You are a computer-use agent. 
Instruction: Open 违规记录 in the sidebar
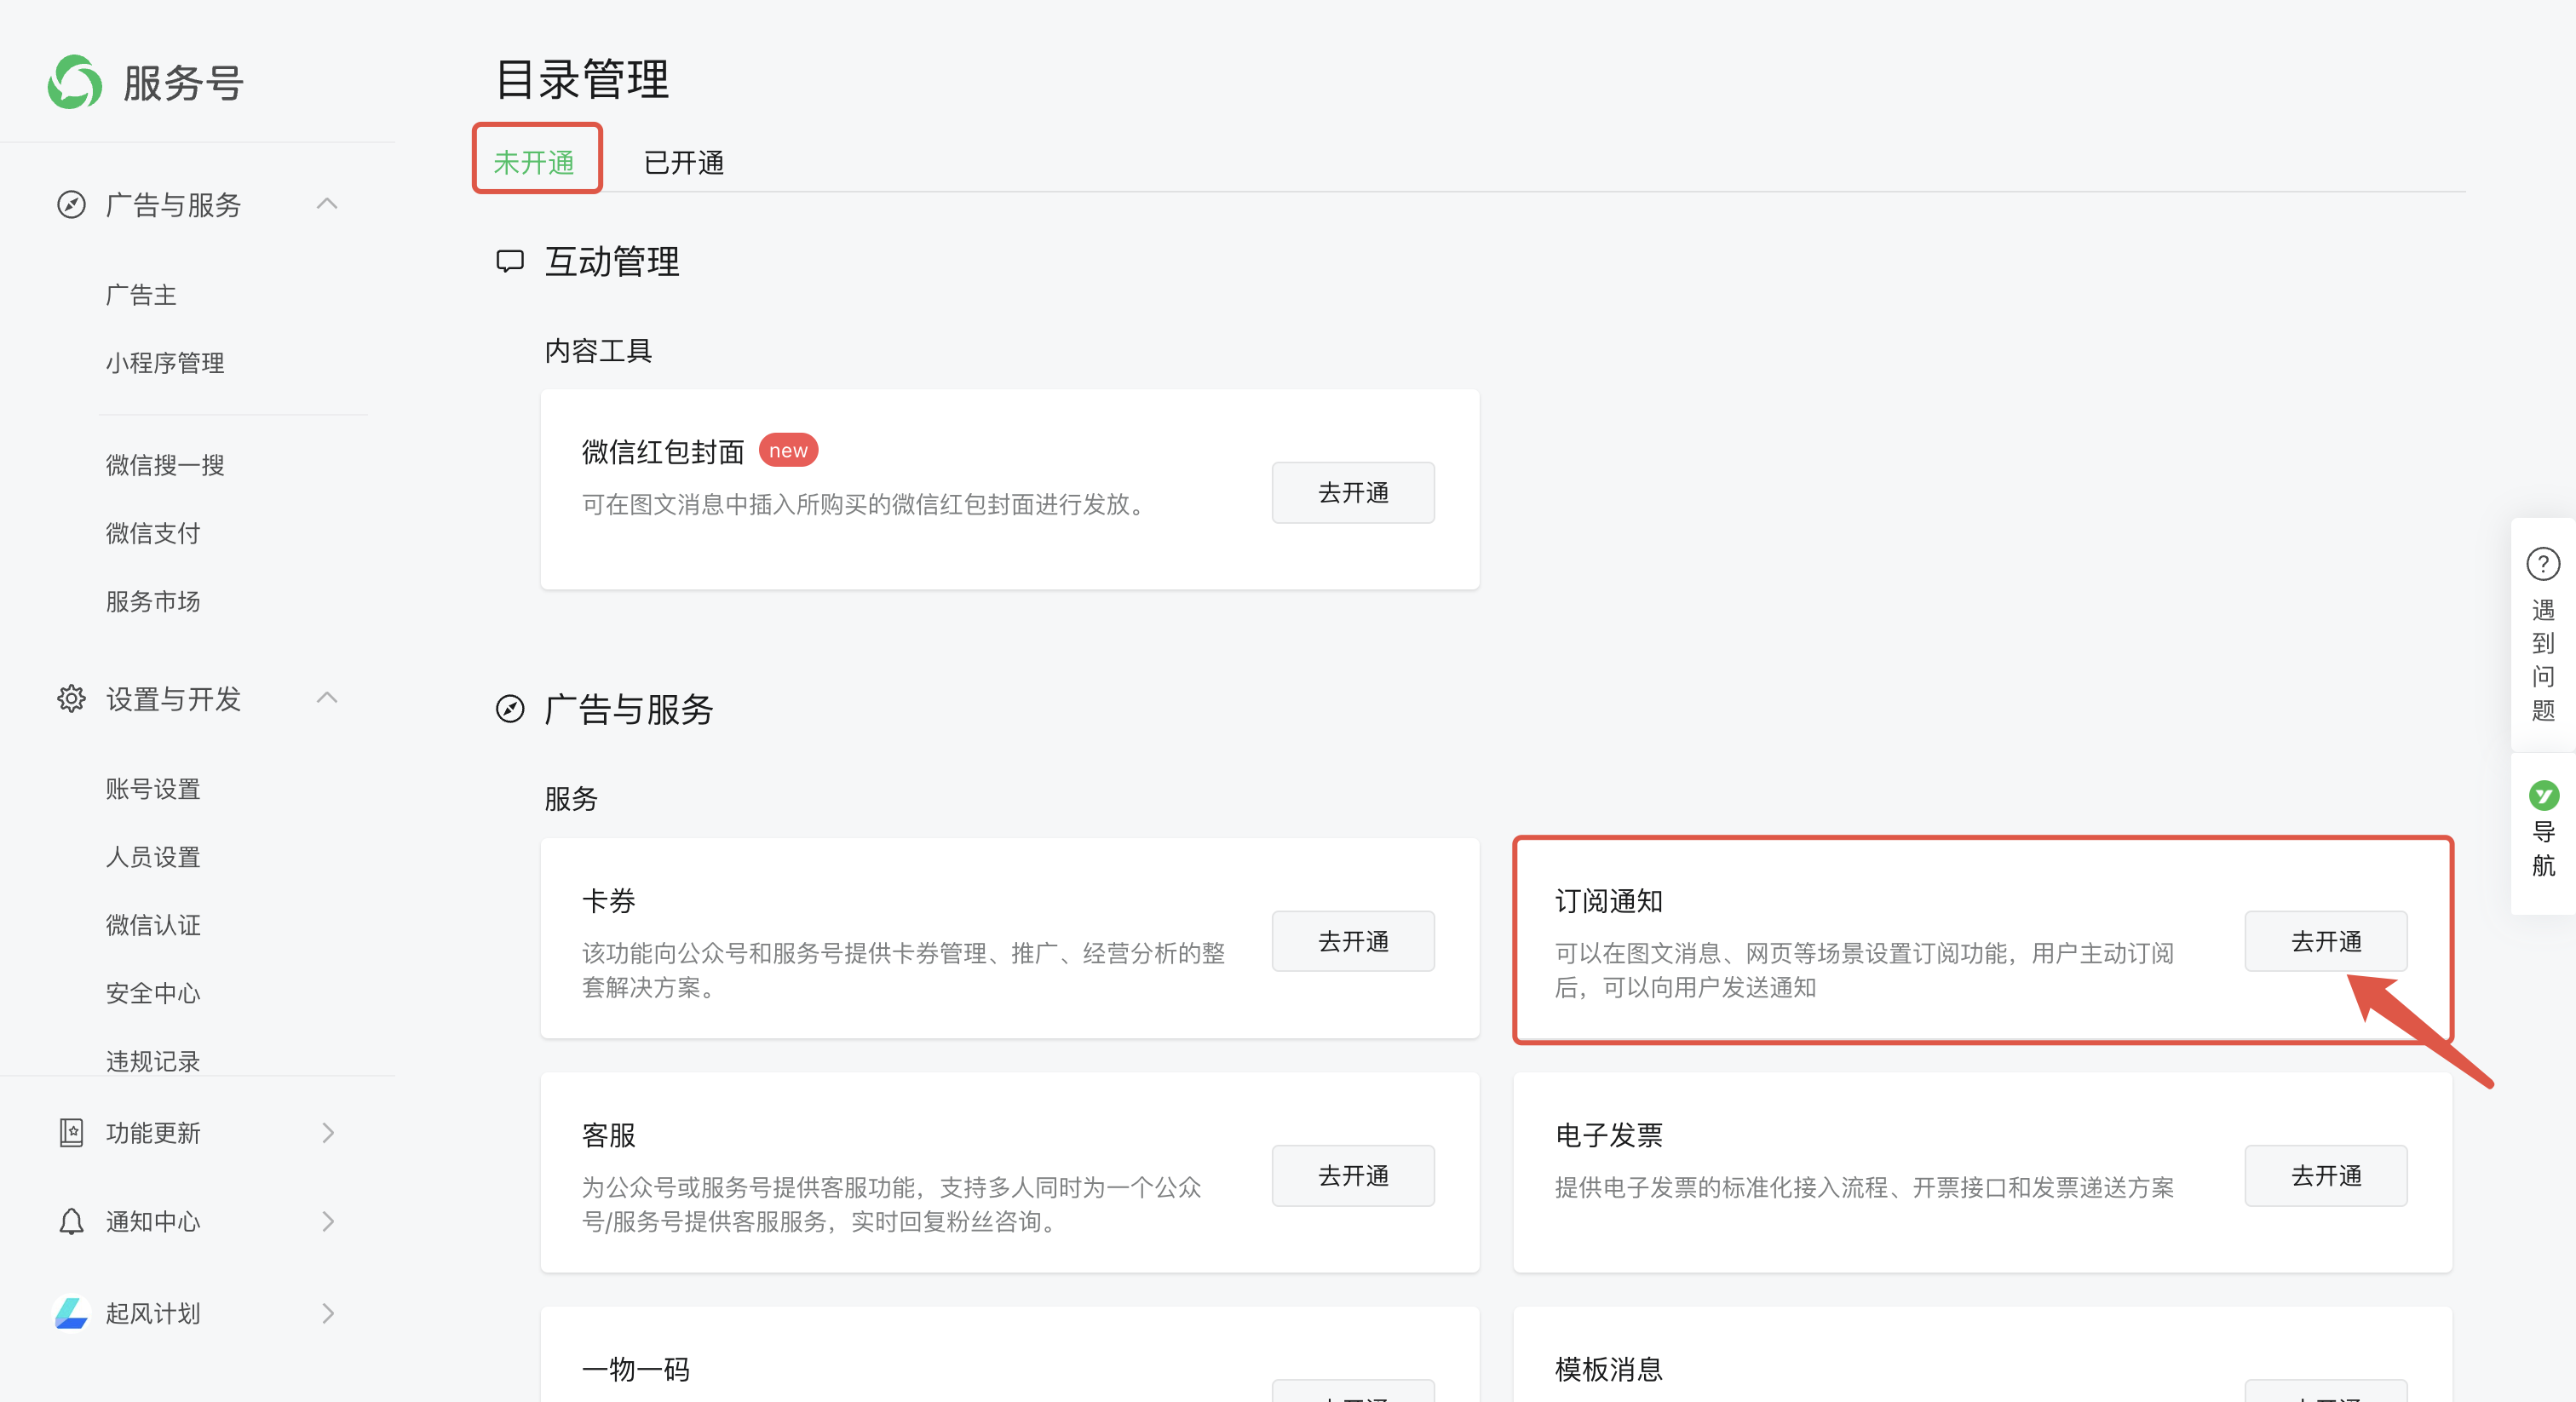(x=153, y=1061)
